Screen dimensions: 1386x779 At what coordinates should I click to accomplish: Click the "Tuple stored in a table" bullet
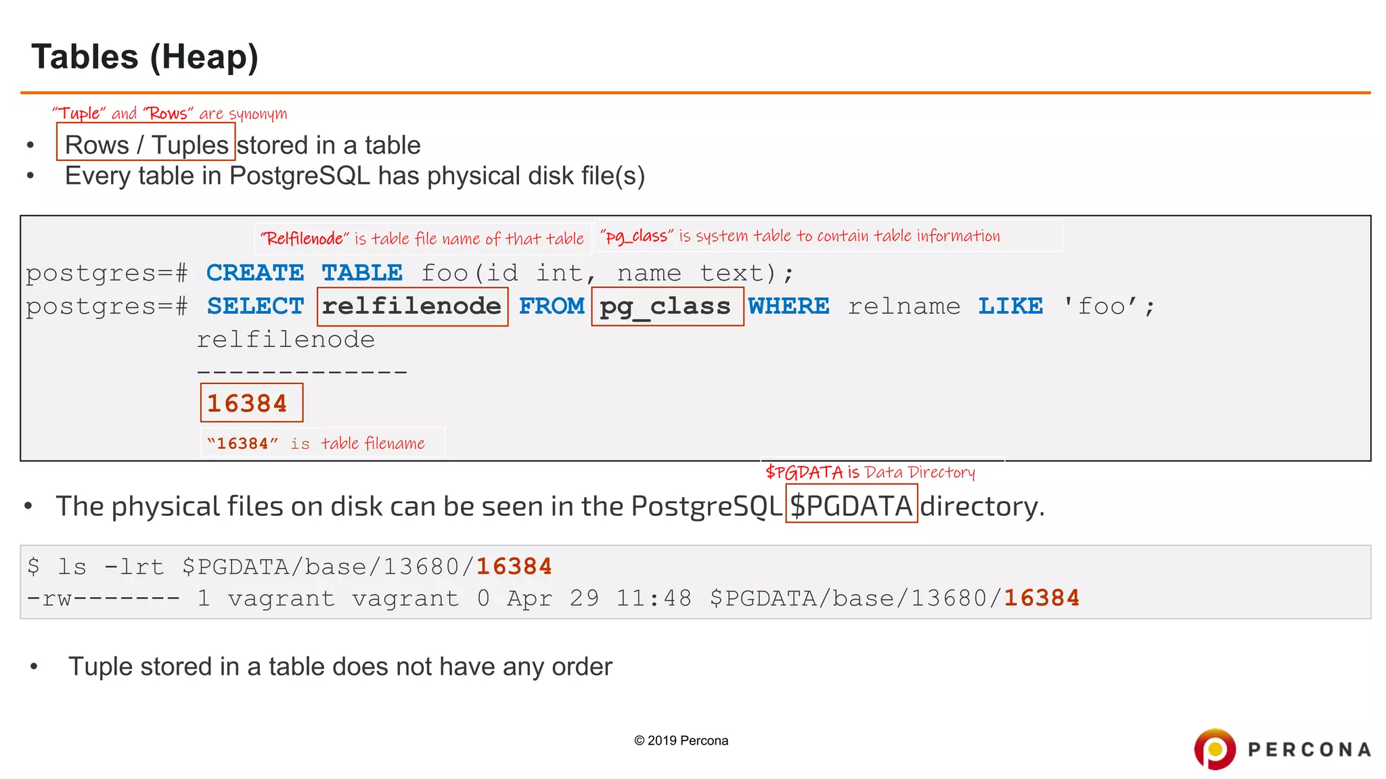[340, 667]
